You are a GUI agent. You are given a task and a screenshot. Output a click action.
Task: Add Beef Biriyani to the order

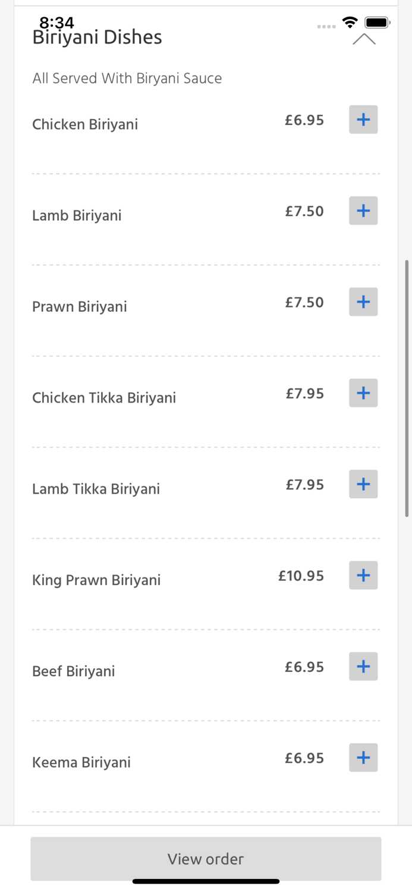[x=363, y=666]
